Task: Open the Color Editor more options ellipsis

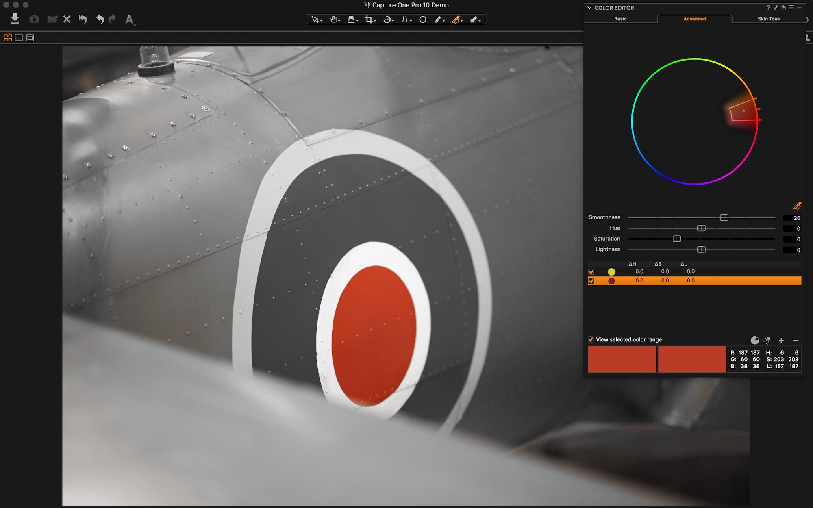Action: pos(799,7)
